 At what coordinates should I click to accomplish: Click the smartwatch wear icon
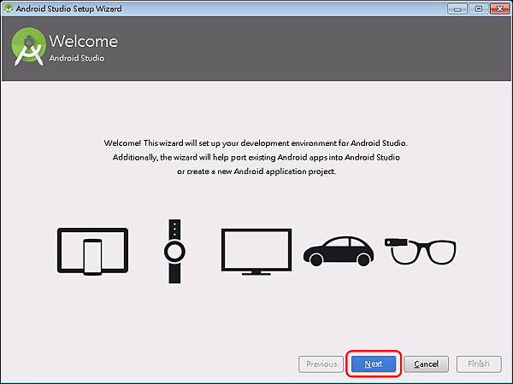(174, 251)
